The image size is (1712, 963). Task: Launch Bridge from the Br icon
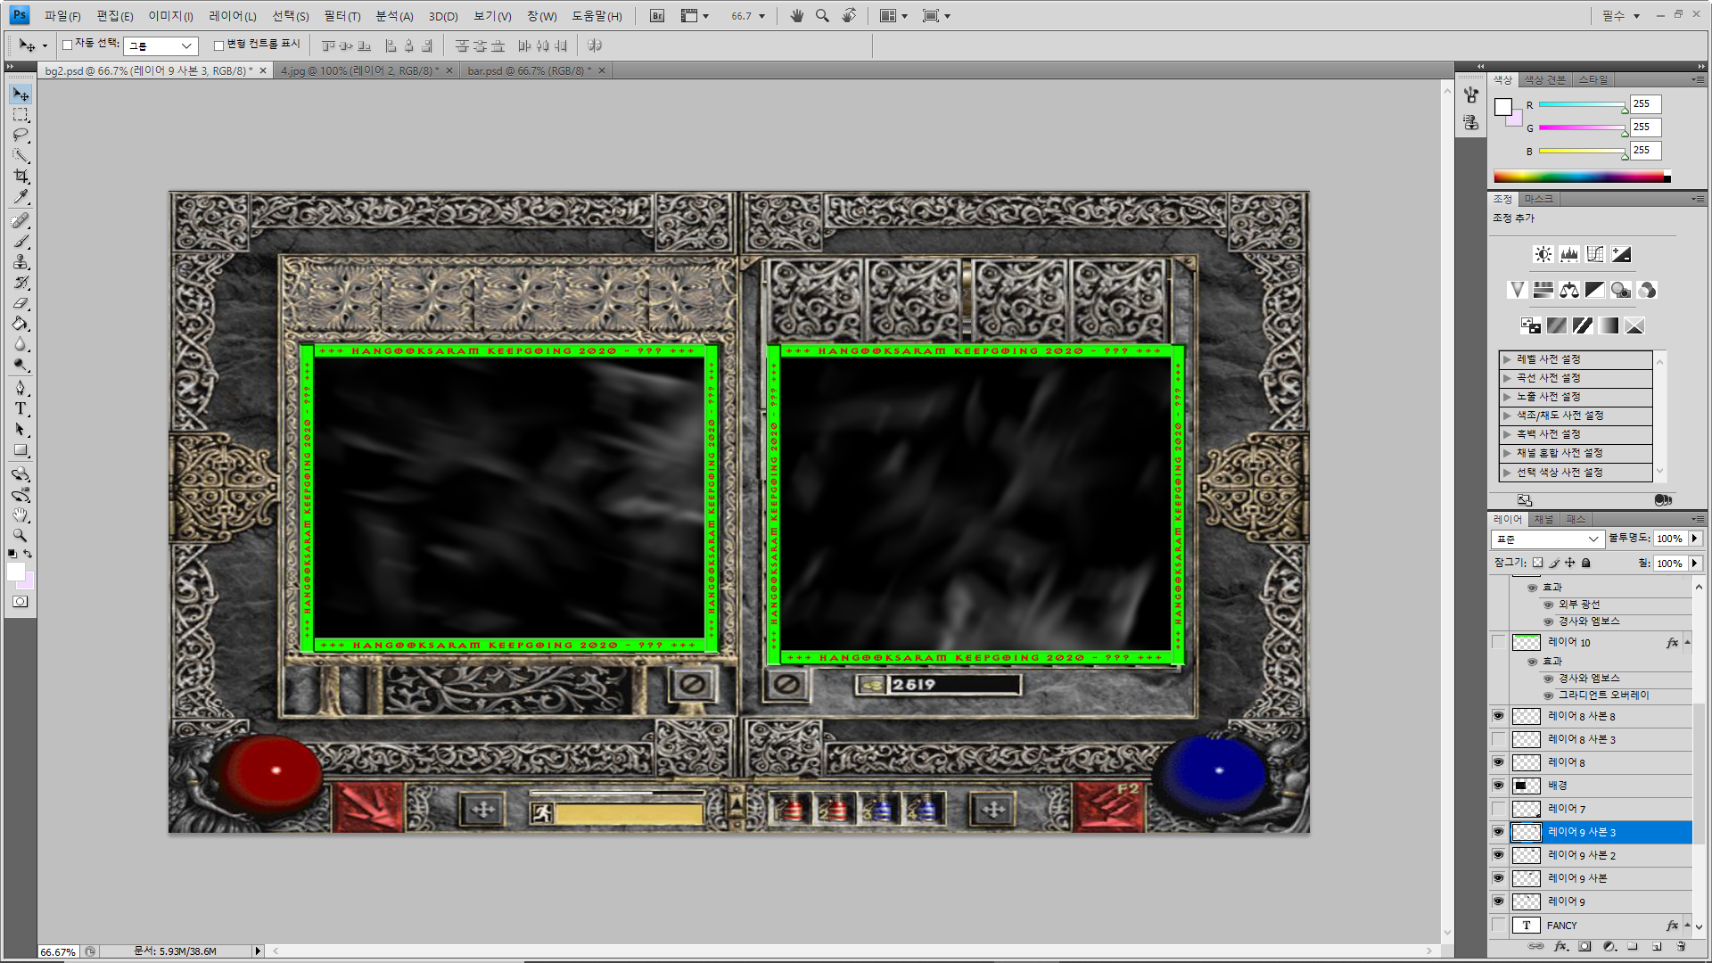coord(657,16)
